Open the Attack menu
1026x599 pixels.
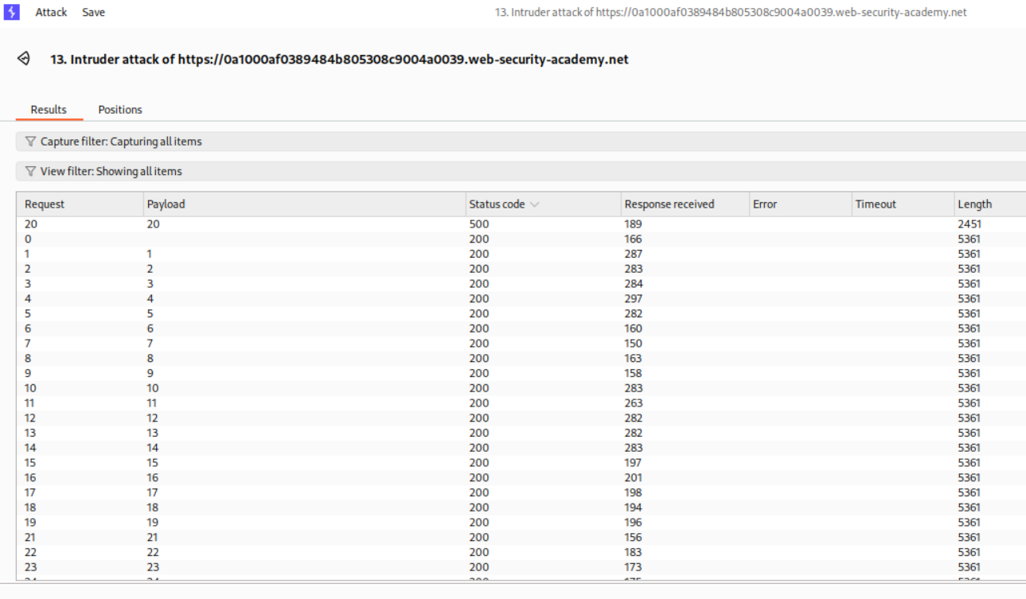tap(50, 11)
